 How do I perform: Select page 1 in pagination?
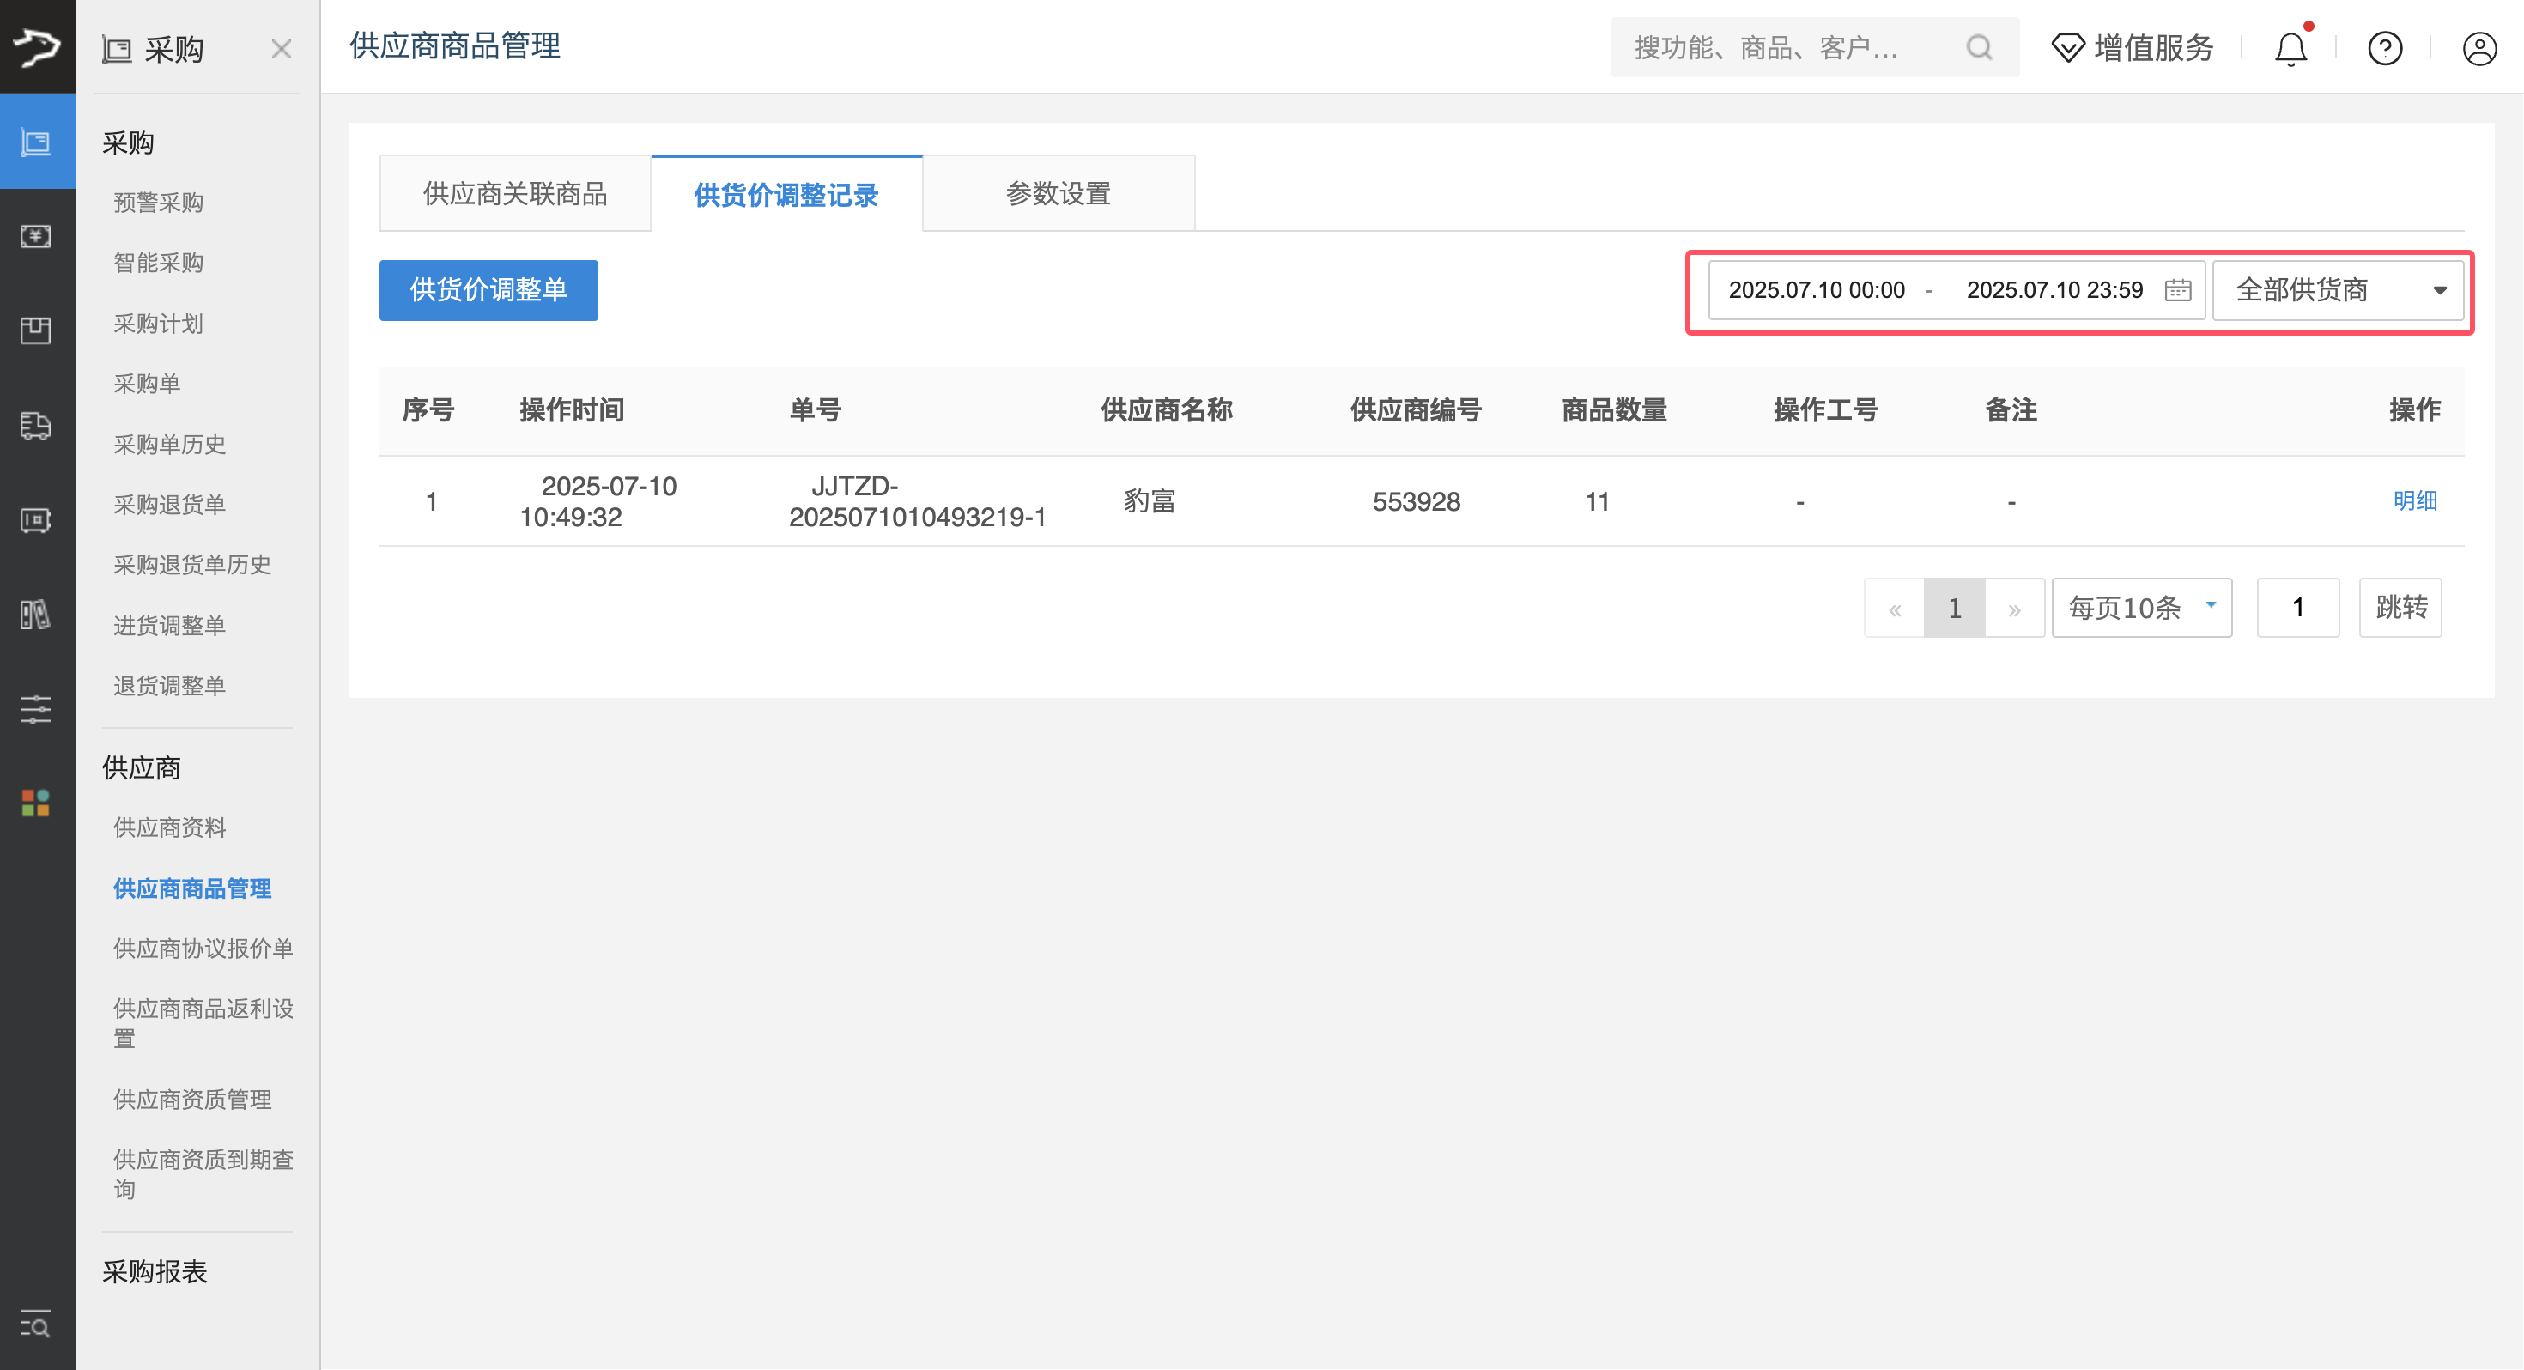tap(1954, 609)
